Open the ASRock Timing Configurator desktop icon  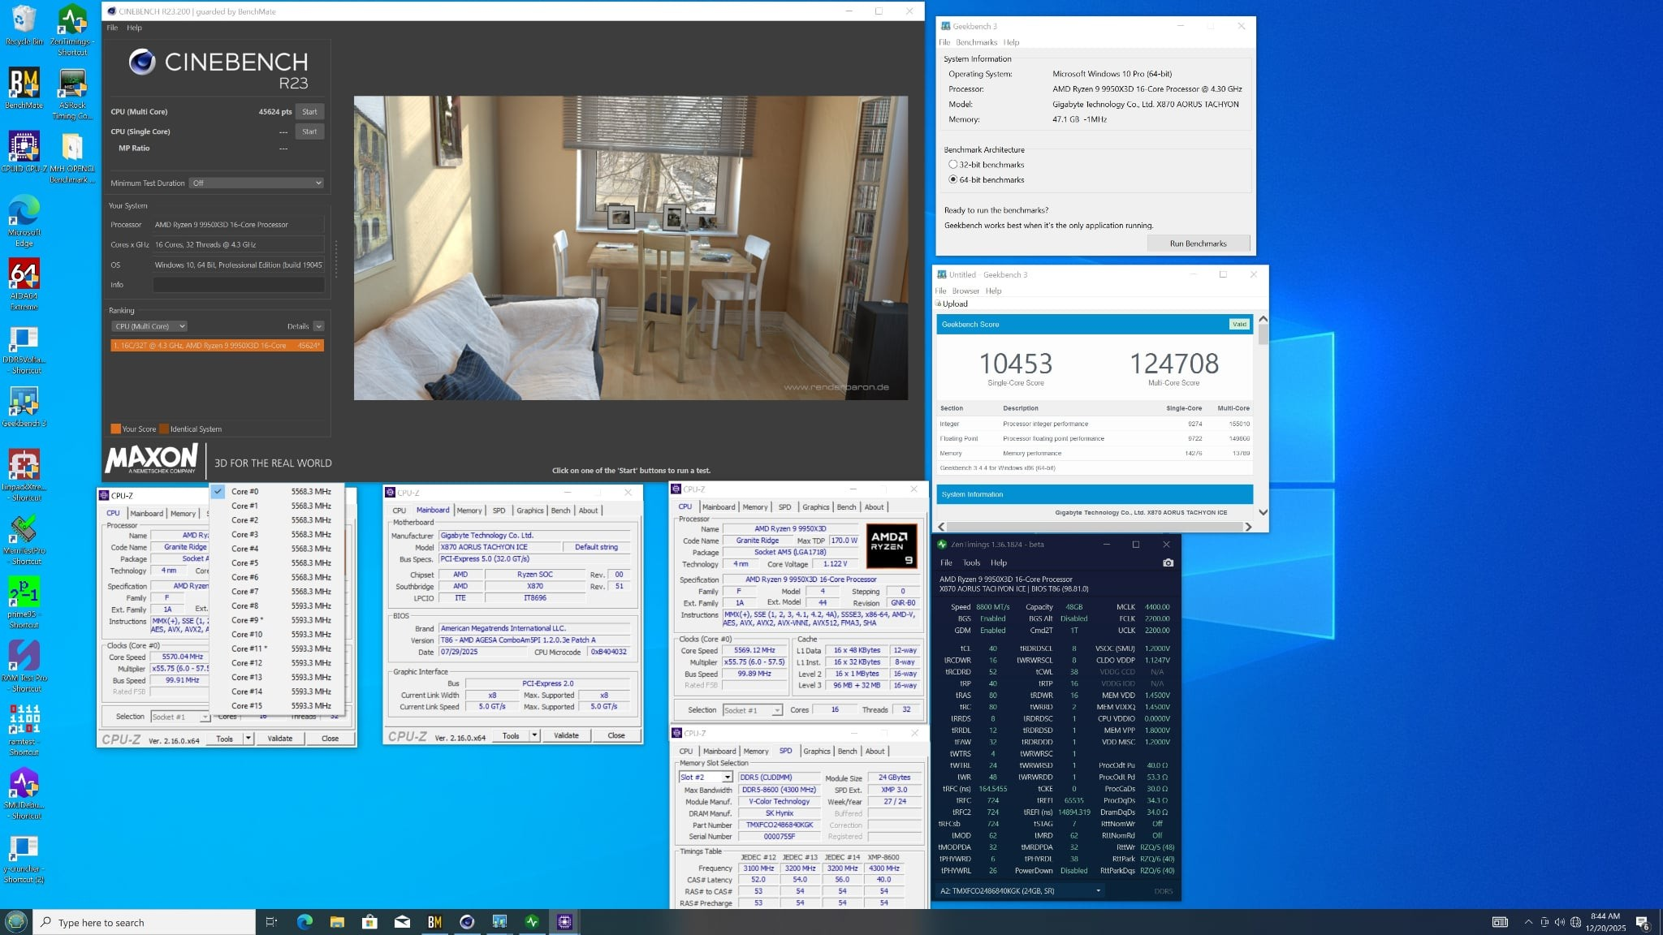(72, 93)
